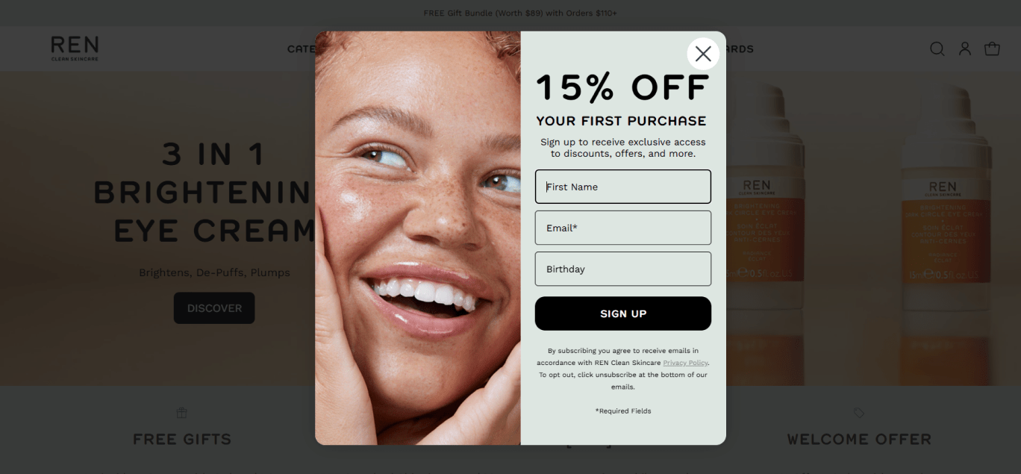Click the DISCOVER button on hero banner

tap(214, 308)
